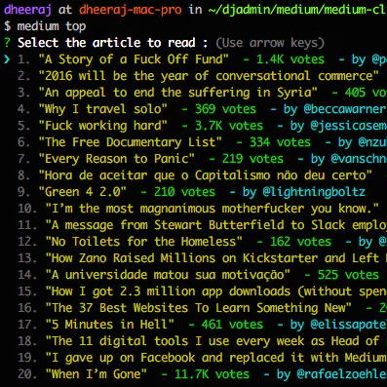Pick "The 37 Best Websites To Learn Something New"
The height and width of the screenshot is (387, 387).
[x=198, y=308]
